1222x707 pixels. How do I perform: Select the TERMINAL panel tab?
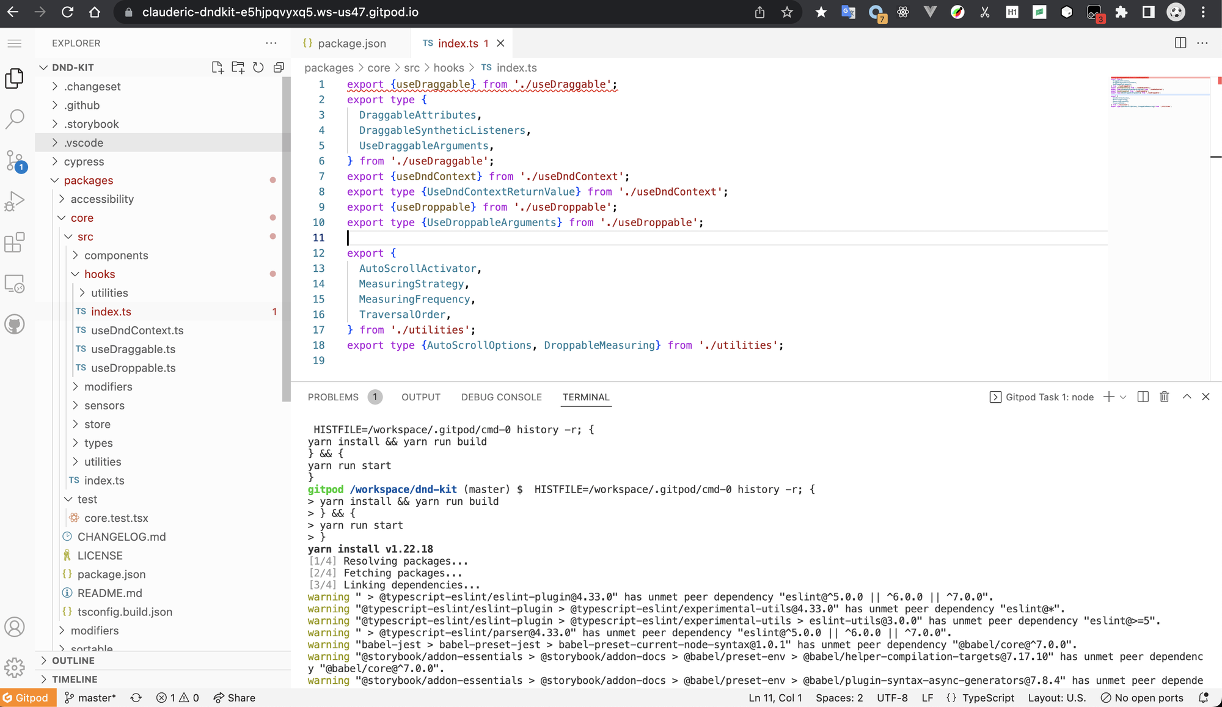point(586,397)
